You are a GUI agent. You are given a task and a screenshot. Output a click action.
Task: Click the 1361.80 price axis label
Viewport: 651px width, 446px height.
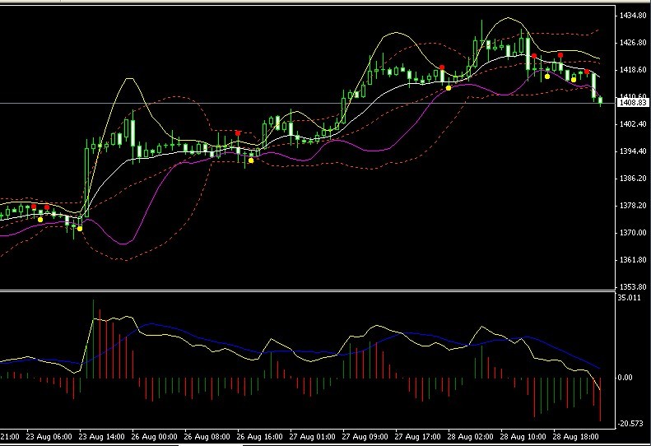click(633, 260)
